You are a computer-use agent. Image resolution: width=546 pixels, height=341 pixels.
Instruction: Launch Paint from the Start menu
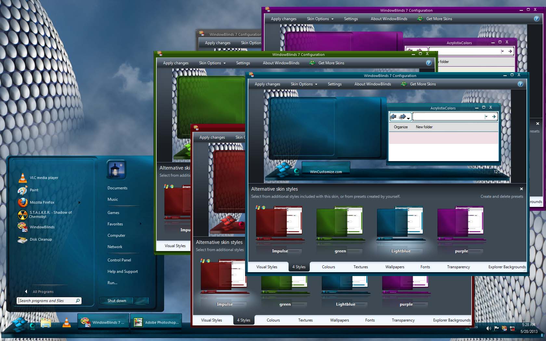coord(29,190)
